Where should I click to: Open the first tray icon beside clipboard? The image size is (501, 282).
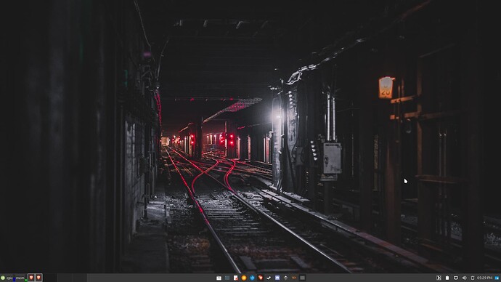439,278
